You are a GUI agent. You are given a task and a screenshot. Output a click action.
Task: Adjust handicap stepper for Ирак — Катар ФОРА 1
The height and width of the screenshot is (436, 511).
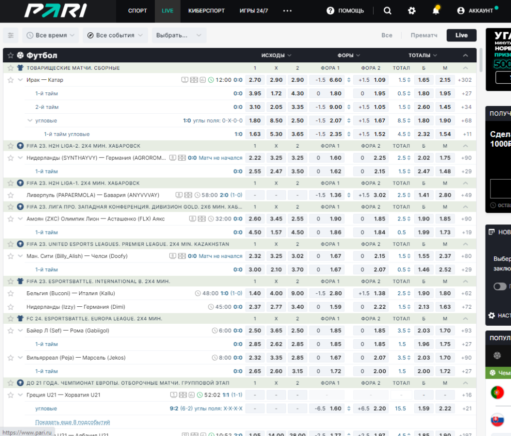point(349,80)
